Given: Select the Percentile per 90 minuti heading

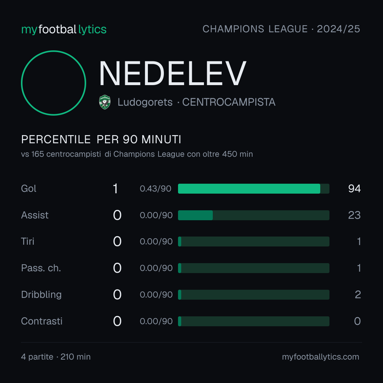Looking at the screenshot, I should click(x=101, y=139).
